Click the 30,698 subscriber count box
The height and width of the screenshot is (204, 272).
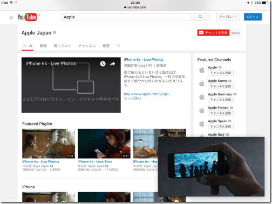pyautogui.click(x=236, y=33)
